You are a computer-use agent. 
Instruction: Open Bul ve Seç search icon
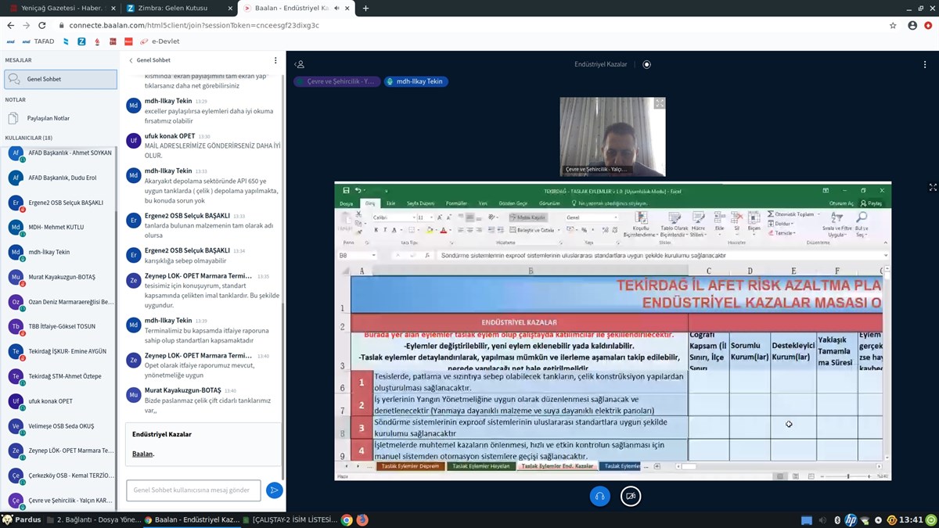click(x=862, y=224)
